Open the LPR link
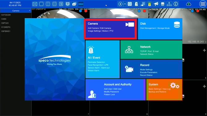This screenshot has width=207, height=116. point(106,65)
